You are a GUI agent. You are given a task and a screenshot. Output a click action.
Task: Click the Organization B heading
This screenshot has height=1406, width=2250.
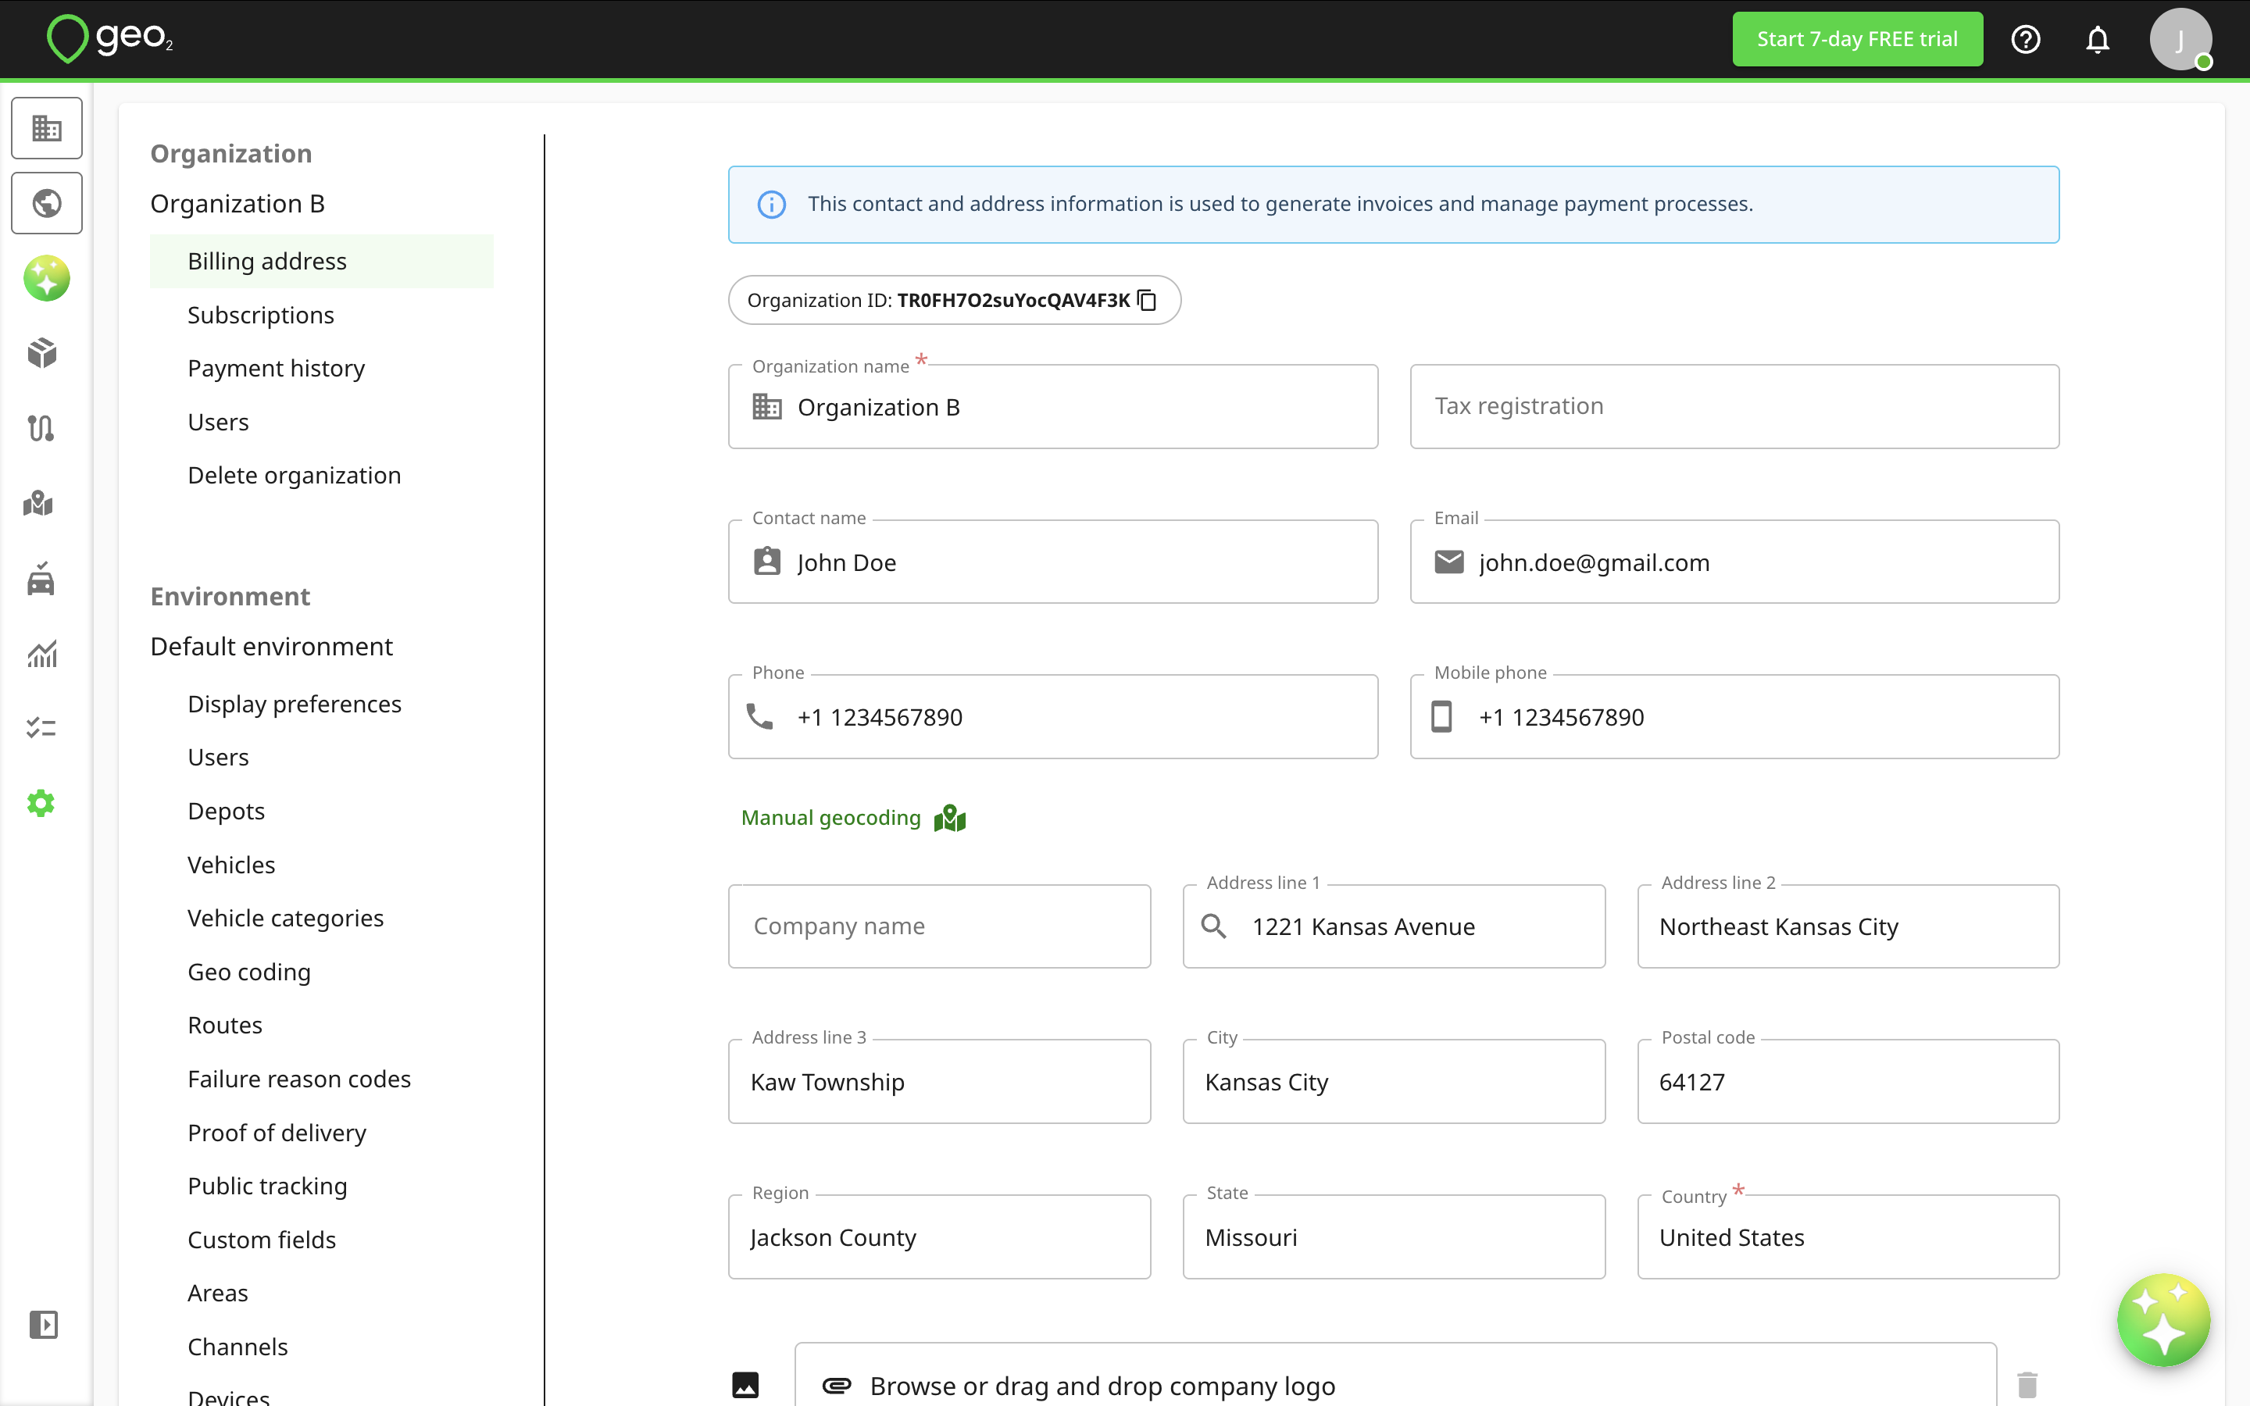(x=238, y=204)
